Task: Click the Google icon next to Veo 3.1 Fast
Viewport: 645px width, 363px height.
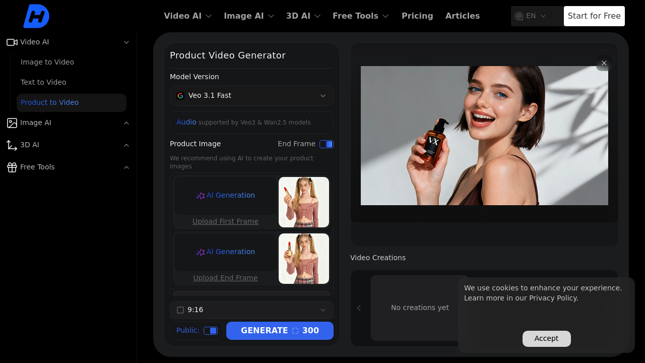Action: 180,95
